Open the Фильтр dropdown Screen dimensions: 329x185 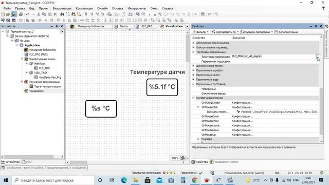coord(201,32)
